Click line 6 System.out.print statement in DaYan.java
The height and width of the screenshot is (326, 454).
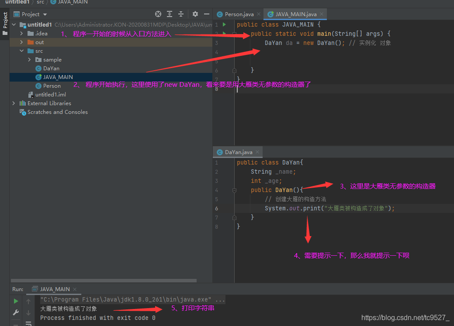329,208
